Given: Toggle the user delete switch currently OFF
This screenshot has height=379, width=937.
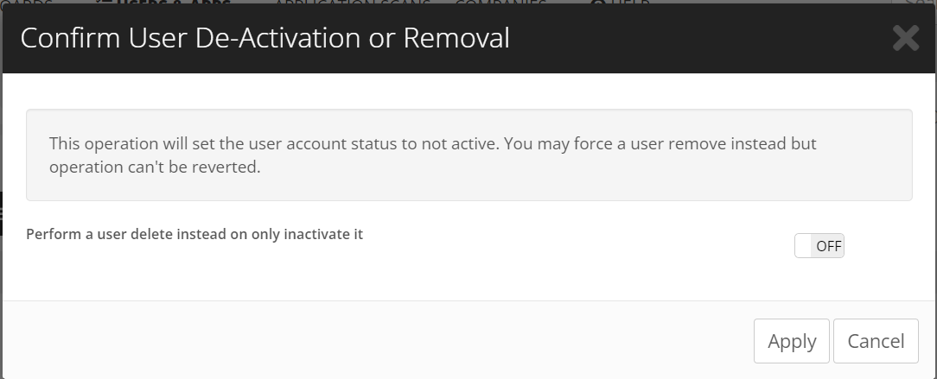Looking at the screenshot, I should [x=819, y=246].
